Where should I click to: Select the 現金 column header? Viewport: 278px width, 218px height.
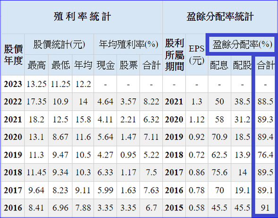pos(105,65)
